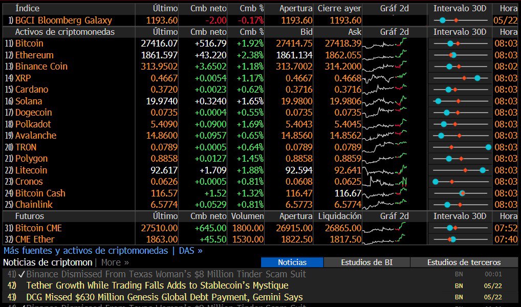Open the 2-day graph for Cronos
Image resolution: width=521 pixels, height=307 pixels.
(384, 182)
